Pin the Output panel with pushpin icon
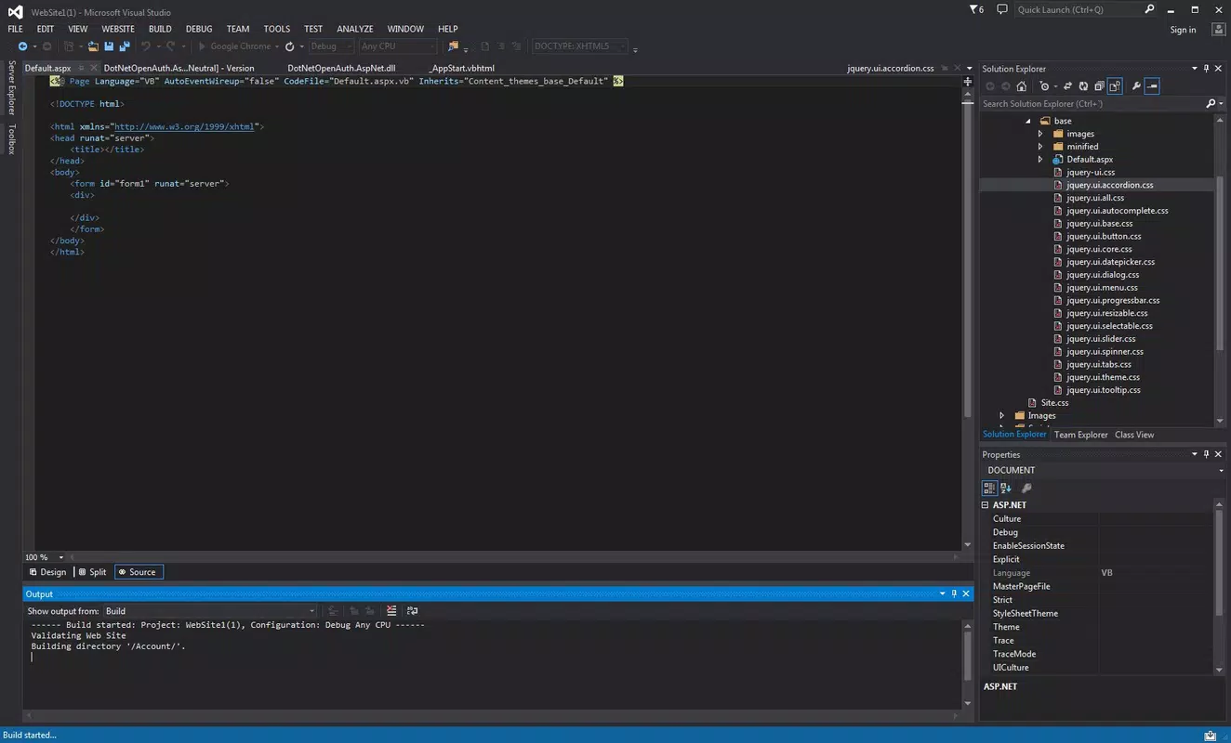 (953, 593)
